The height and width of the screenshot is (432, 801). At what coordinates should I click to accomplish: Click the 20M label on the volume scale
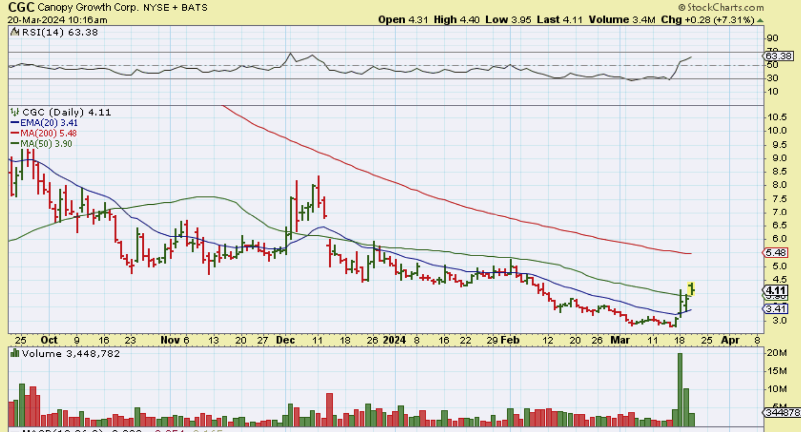coord(777,353)
